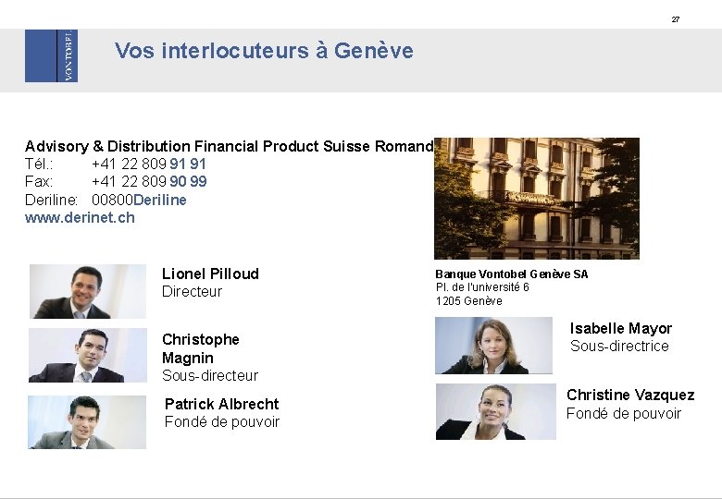Click the Isabelle Mayor name label
The height and width of the screenshot is (499, 722).
click(621, 329)
